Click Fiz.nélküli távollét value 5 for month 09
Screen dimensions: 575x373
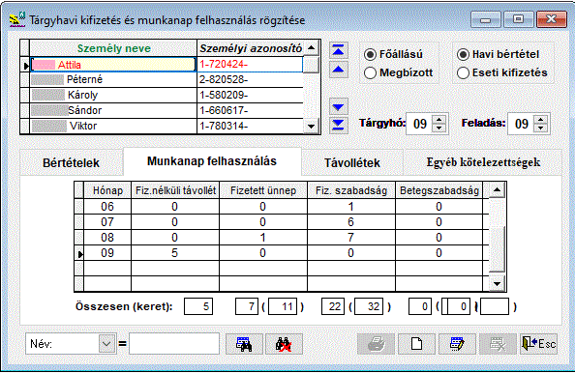pyautogui.click(x=175, y=253)
